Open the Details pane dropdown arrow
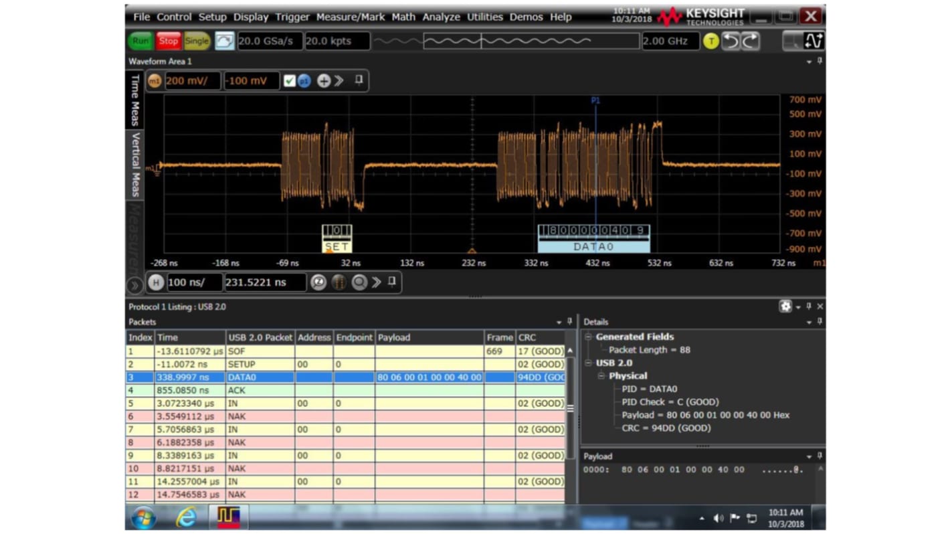 pos(809,323)
